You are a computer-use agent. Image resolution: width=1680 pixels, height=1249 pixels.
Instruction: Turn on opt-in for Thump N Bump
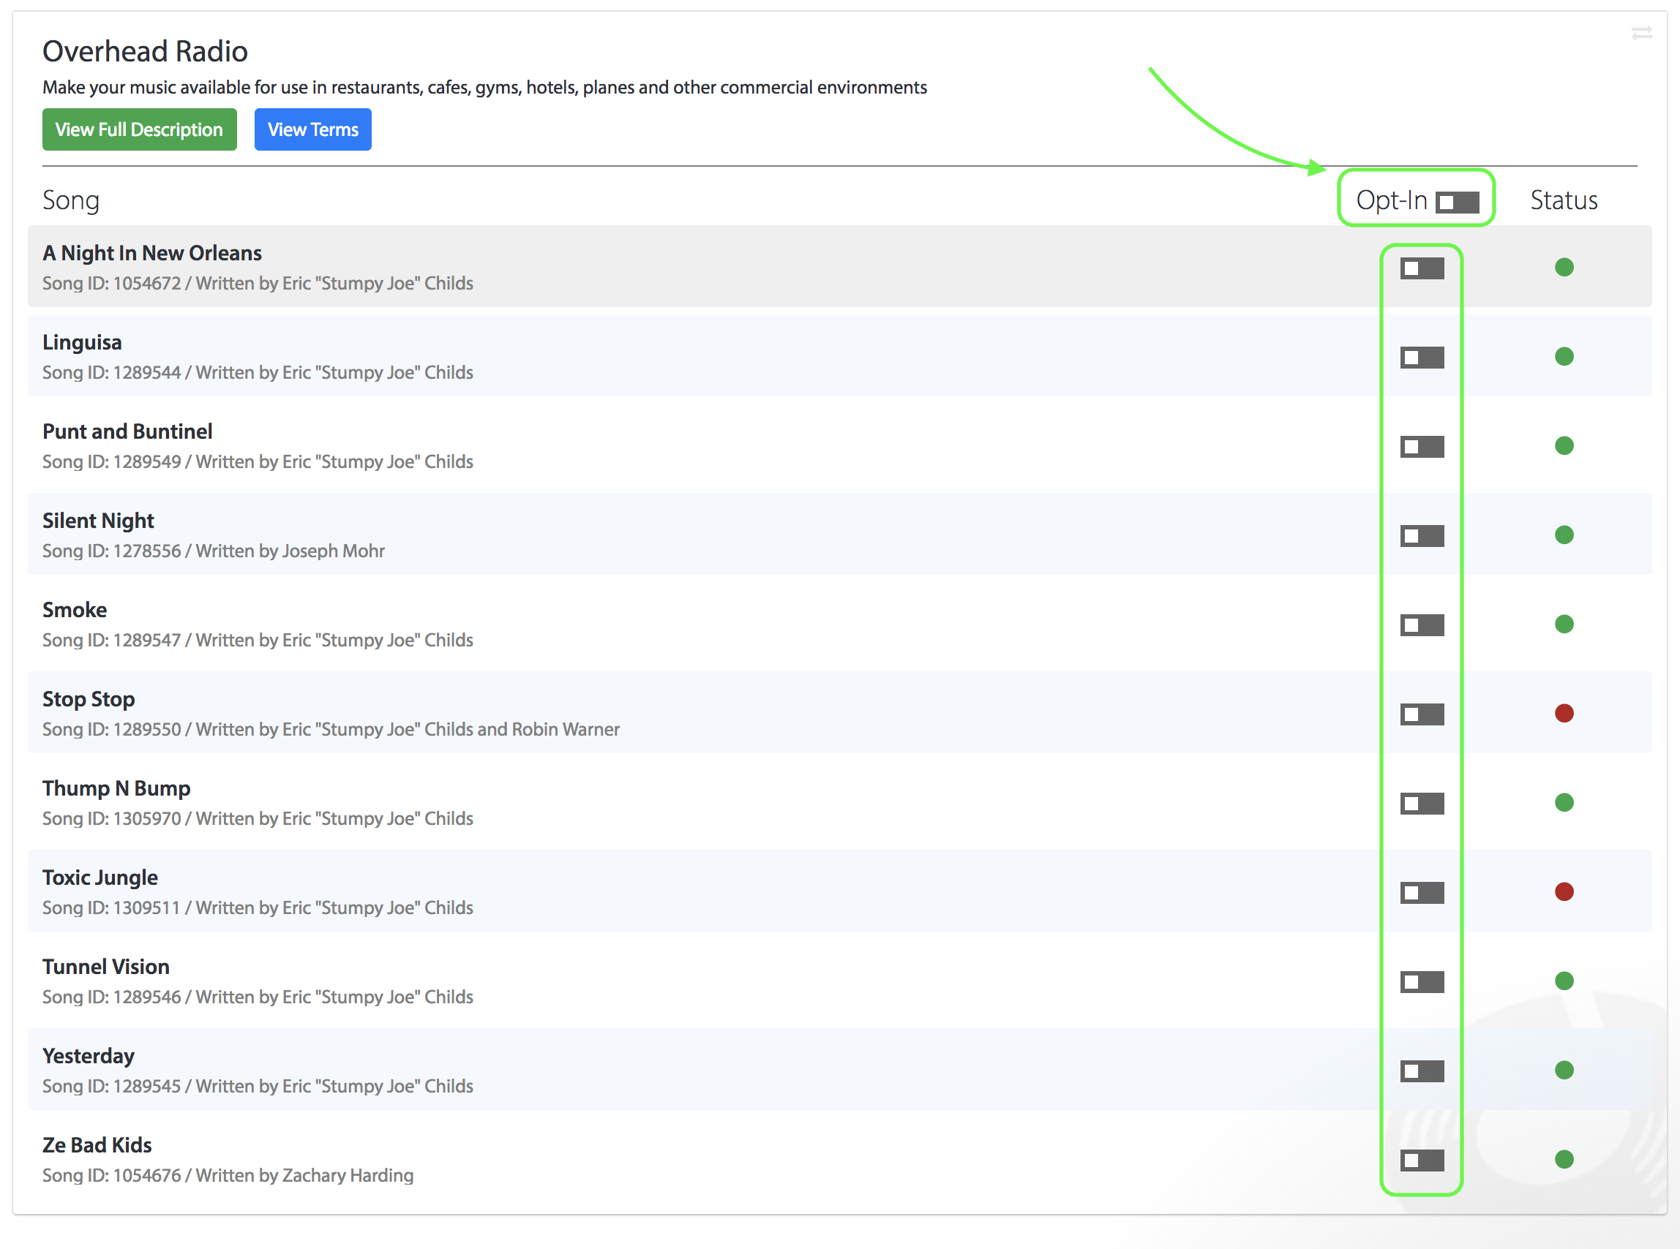pyautogui.click(x=1421, y=804)
